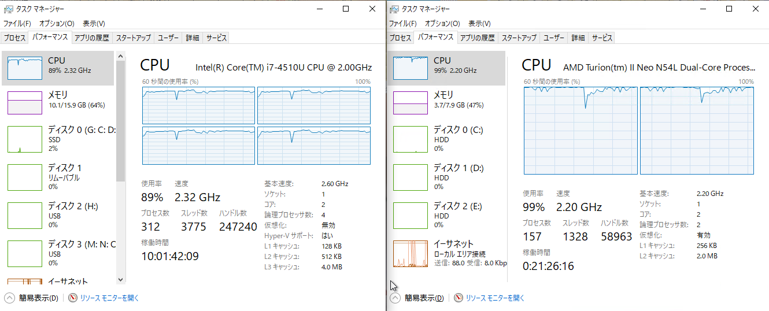Click scrollbar up arrow in left window sidebar

pyautogui.click(x=120, y=56)
